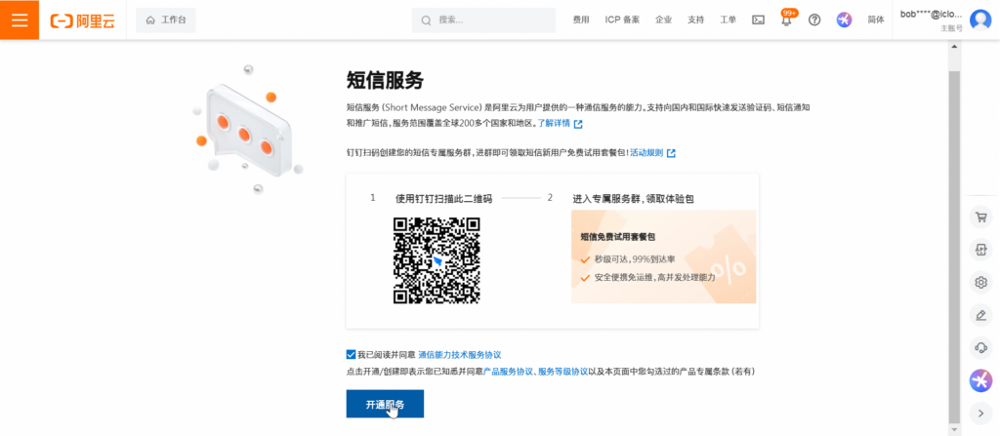Open the feedback pencil sidebar icon
Screen dimensions: 1000x436
(980, 315)
